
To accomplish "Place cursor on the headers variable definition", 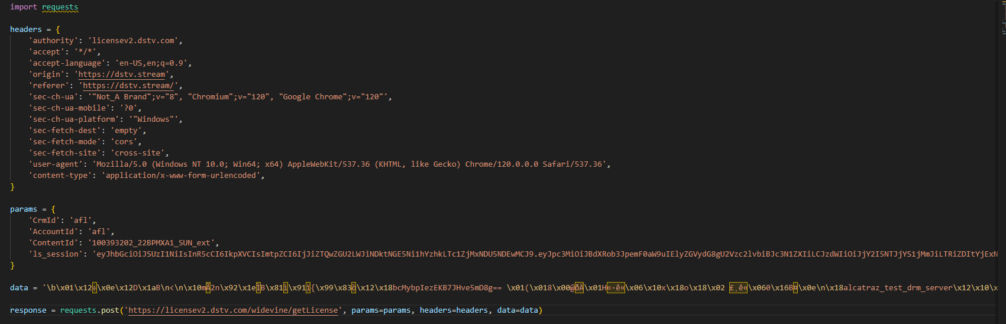I will coord(25,30).
